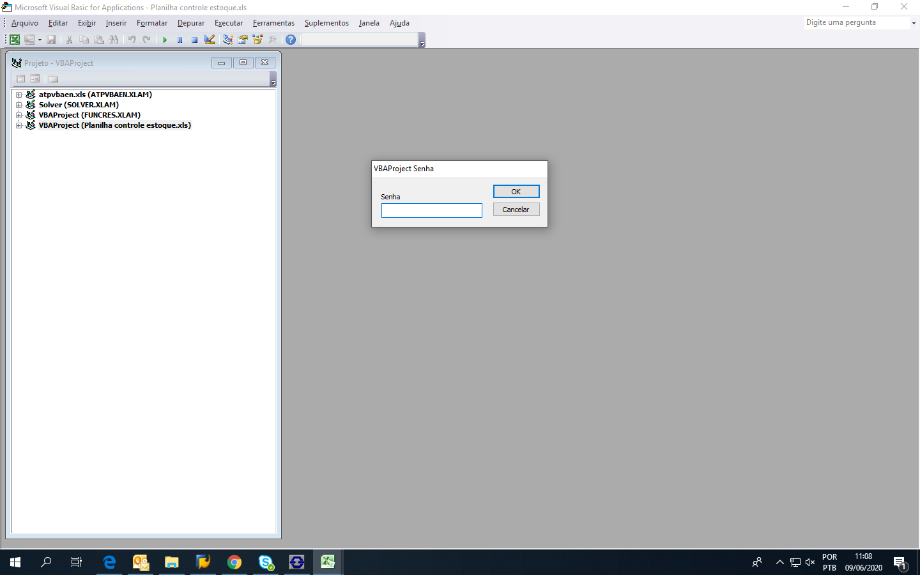Viewport: 920px width, 575px height.
Task: Expand atpvbaen.xls project node
Action: pos(19,95)
